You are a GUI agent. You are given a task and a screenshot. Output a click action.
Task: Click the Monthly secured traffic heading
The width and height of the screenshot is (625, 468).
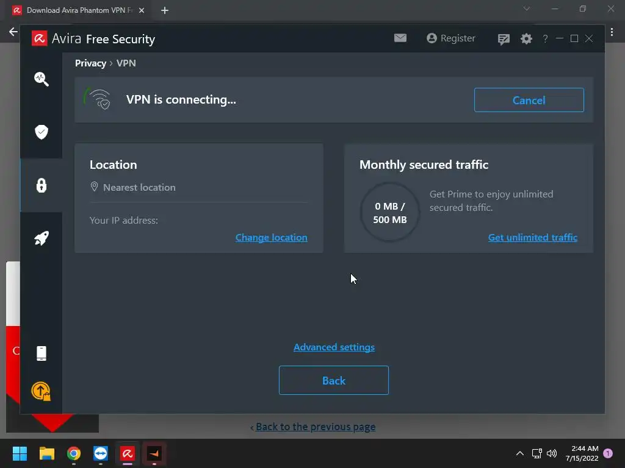pyautogui.click(x=424, y=165)
